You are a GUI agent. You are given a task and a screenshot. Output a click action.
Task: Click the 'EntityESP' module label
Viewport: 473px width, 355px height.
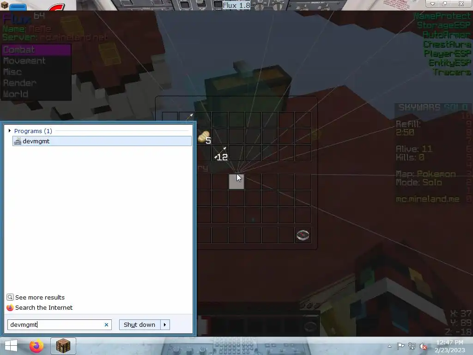pyautogui.click(x=450, y=63)
